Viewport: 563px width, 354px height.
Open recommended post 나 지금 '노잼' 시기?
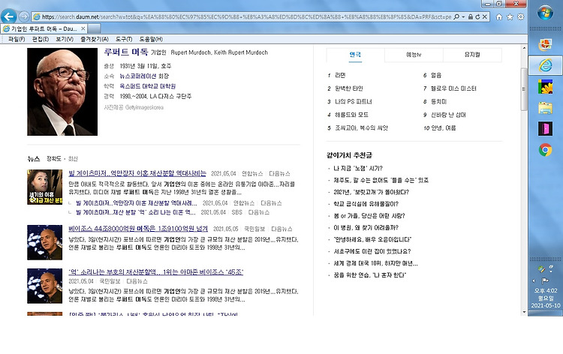(x=358, y=168)
